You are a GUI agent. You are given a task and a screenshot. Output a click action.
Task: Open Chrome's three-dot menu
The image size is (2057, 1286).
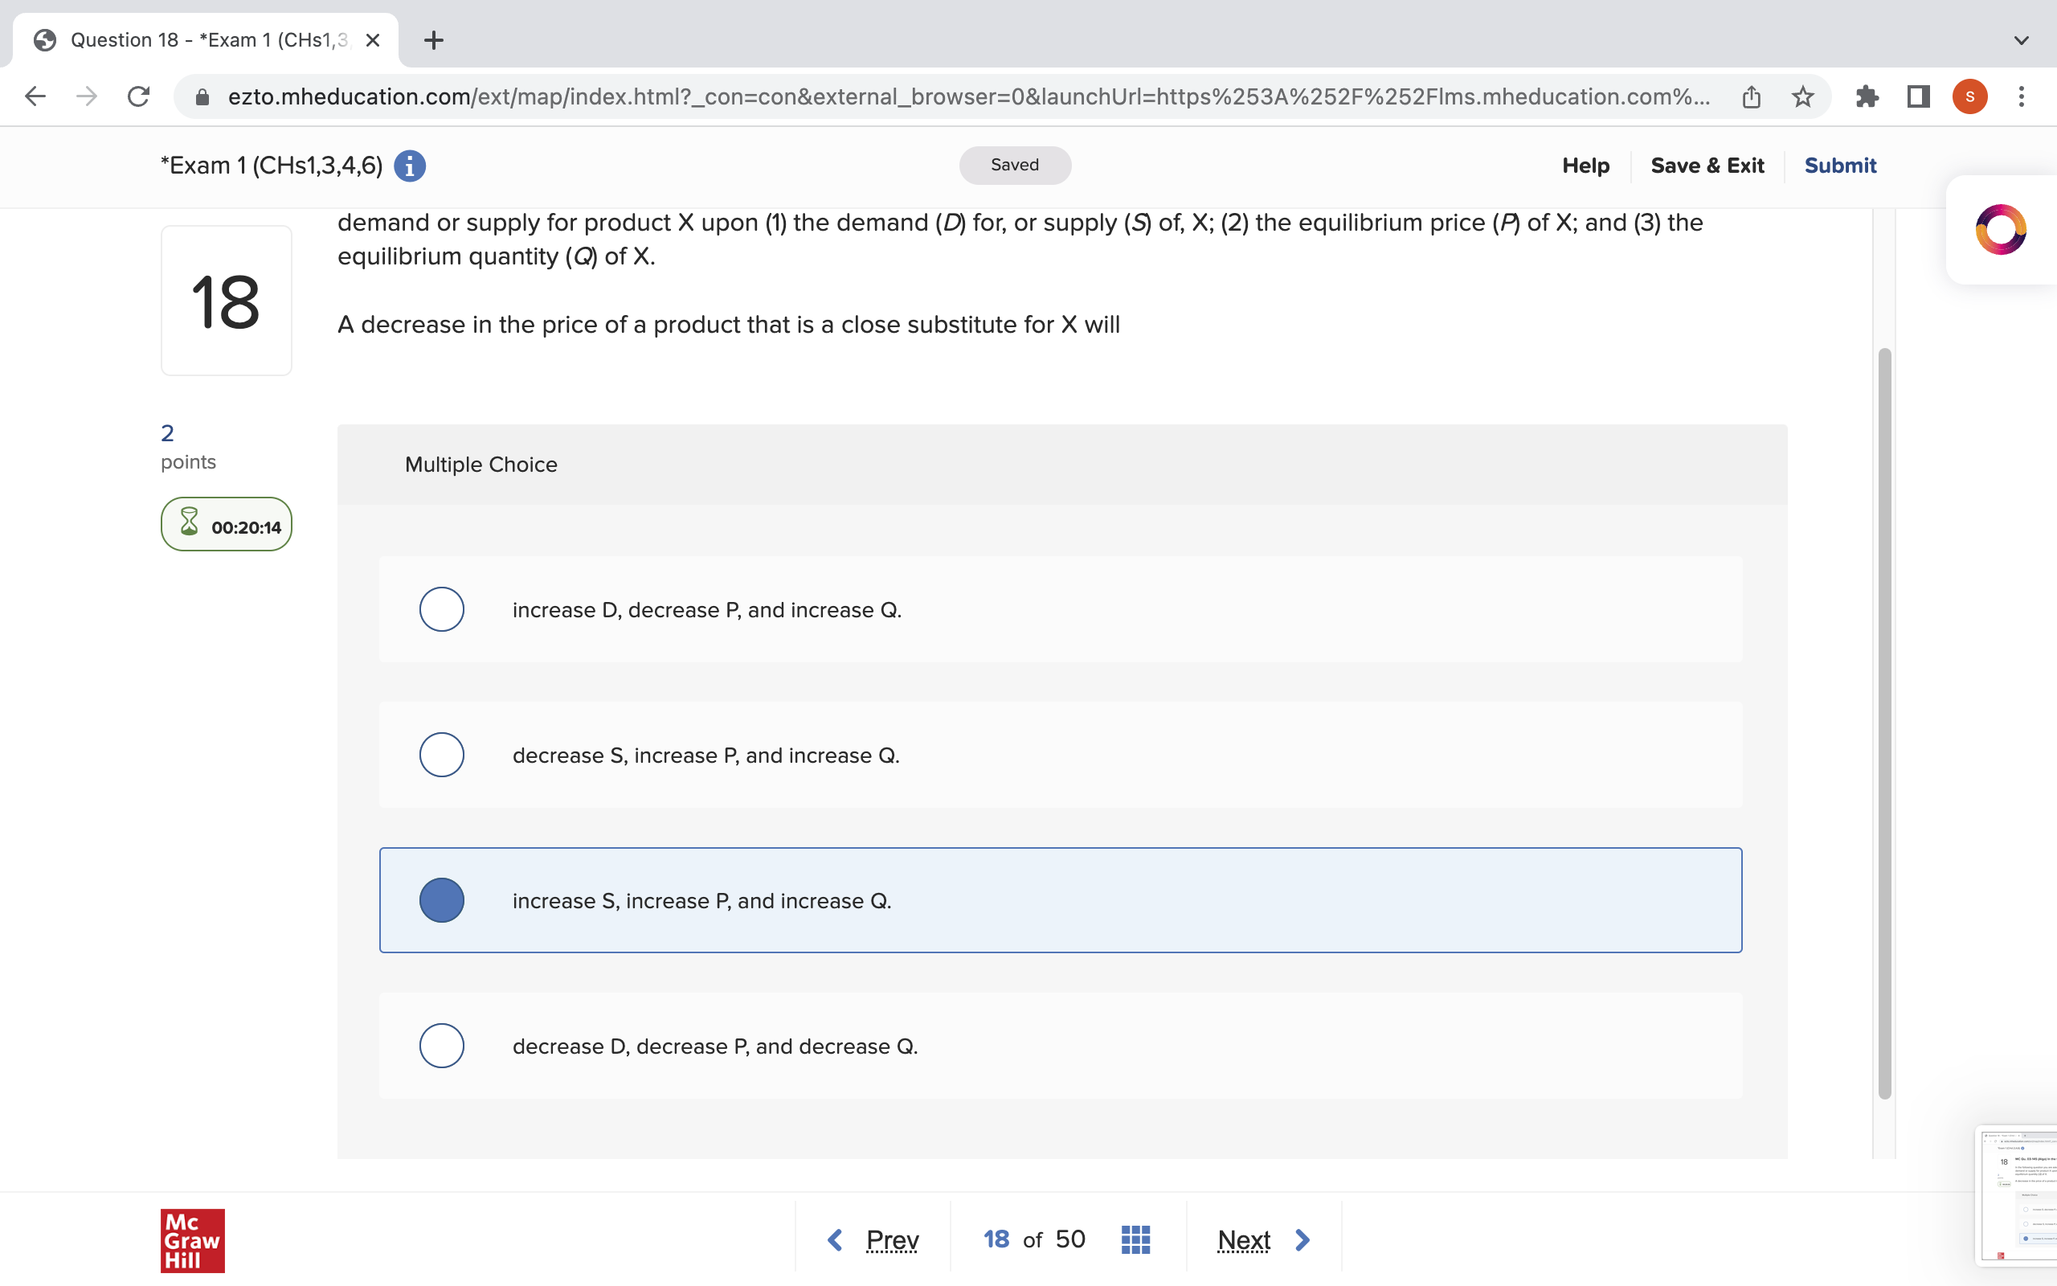pos(2022,96)
